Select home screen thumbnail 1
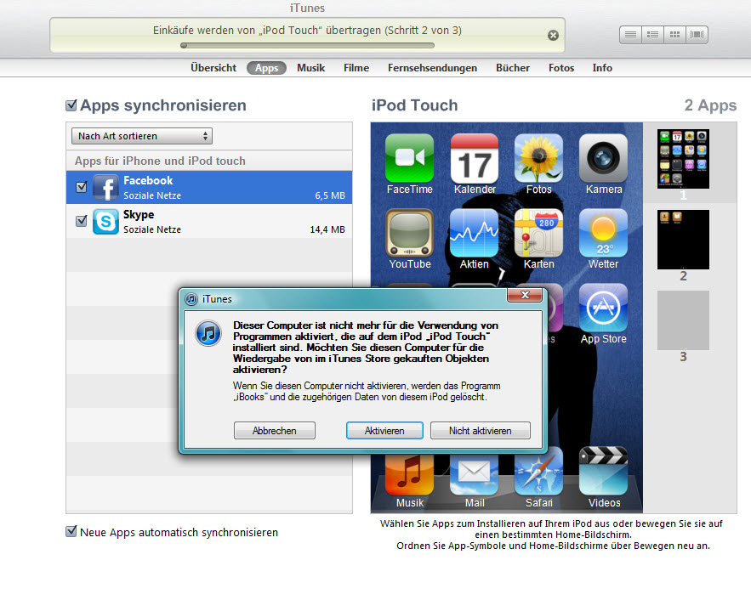This screenshot has width=751, height=611. tap(683, 159)
